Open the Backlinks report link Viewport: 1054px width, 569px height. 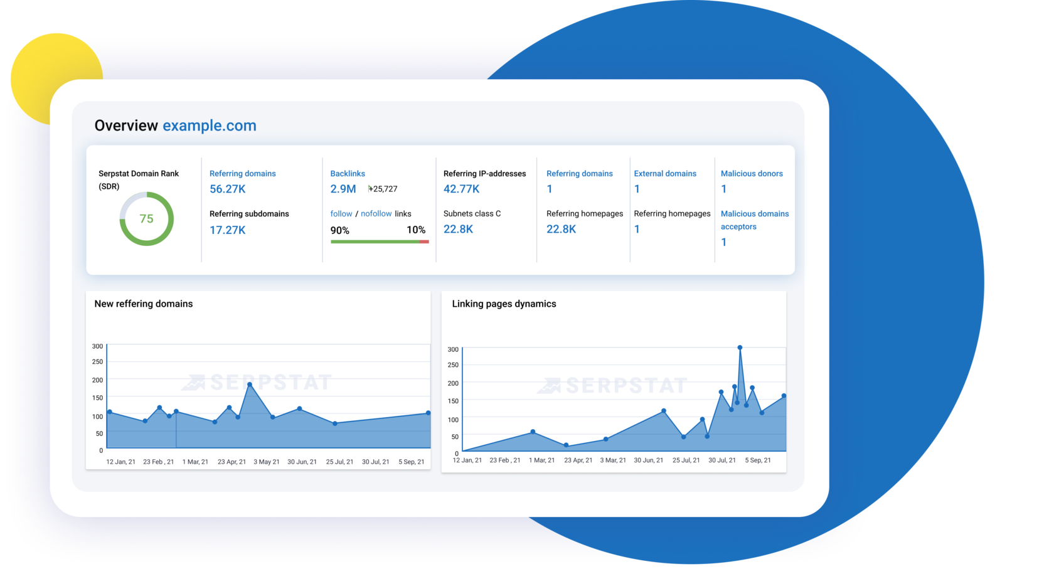click(348, 174)
